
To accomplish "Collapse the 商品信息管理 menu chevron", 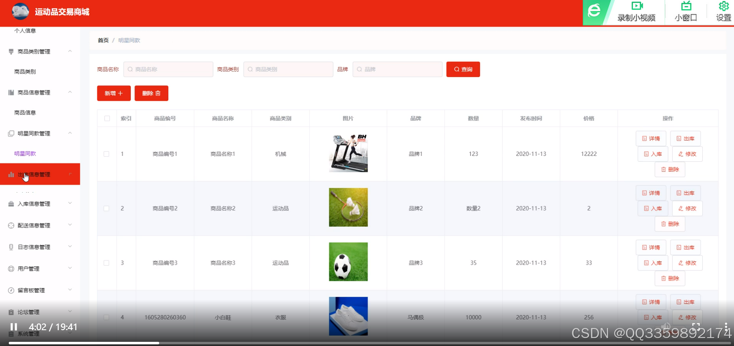I will pos(70,92).
